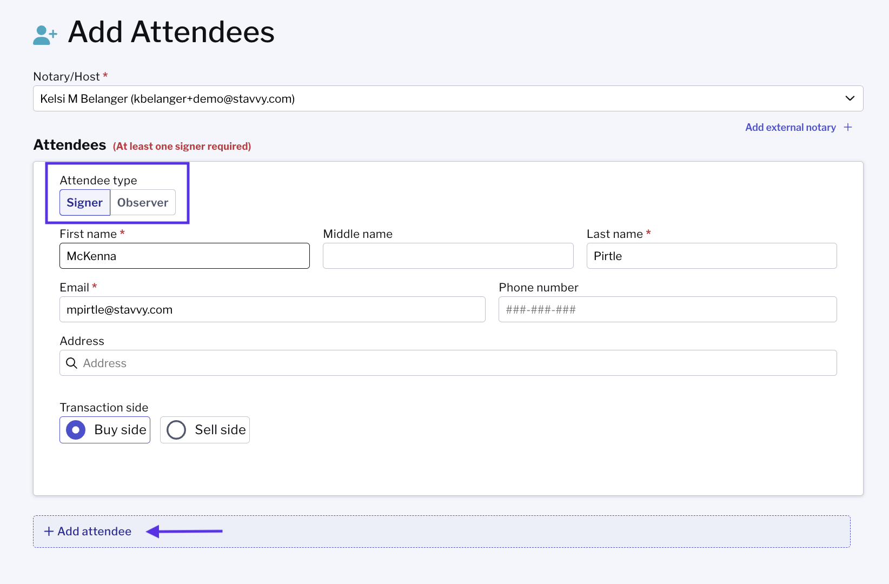Viewport: 889px width, 584px height.
Task: Choose the Sell side radio option
Action: pyautogui.click(x=205, y=430)
